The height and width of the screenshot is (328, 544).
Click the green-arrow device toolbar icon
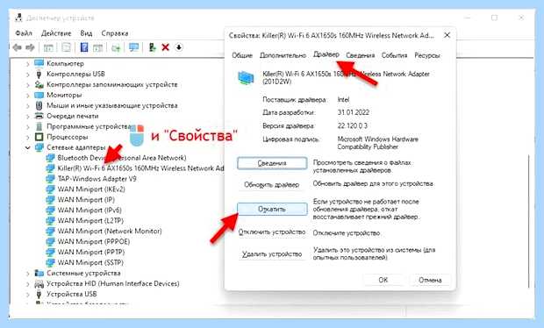pyautogui.click(x=116, y=48)
